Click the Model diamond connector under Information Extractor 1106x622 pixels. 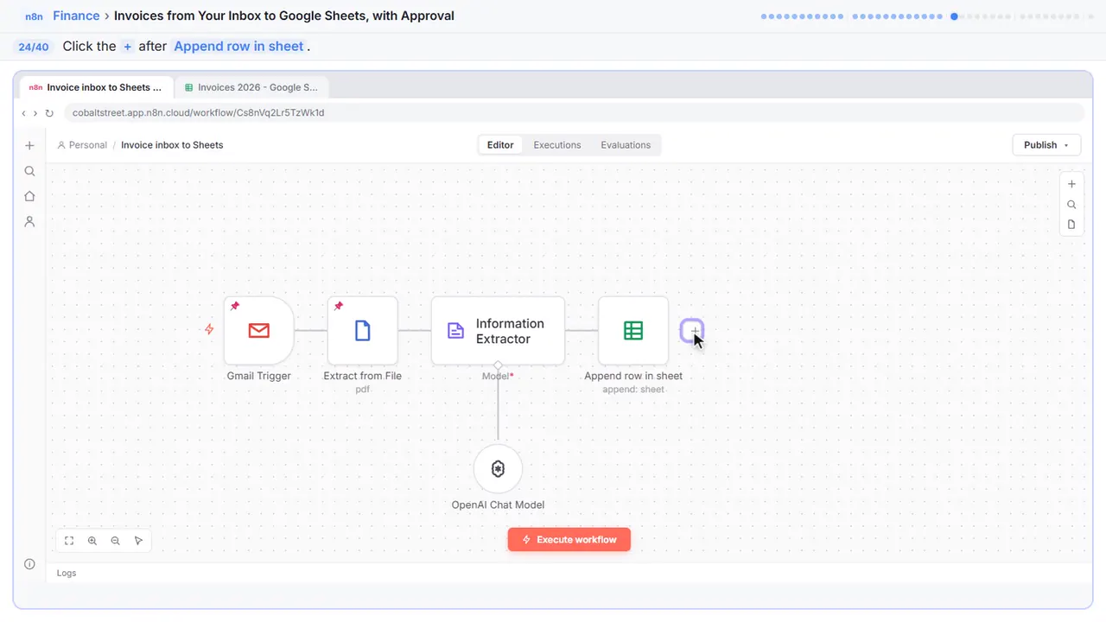coord(498,365)
